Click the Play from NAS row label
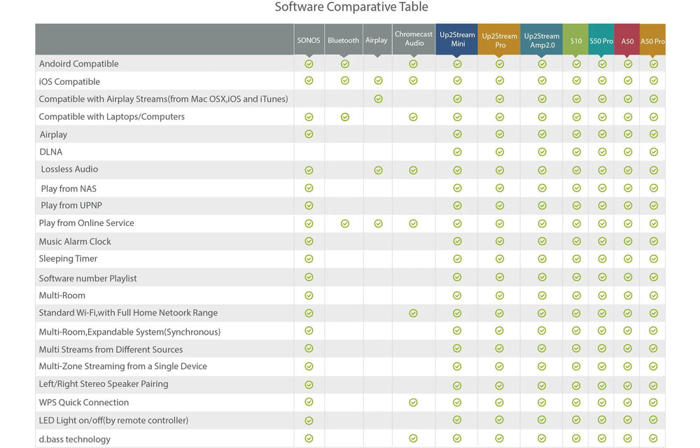Viewport: 700px width, 448px height. pos(69,188)
